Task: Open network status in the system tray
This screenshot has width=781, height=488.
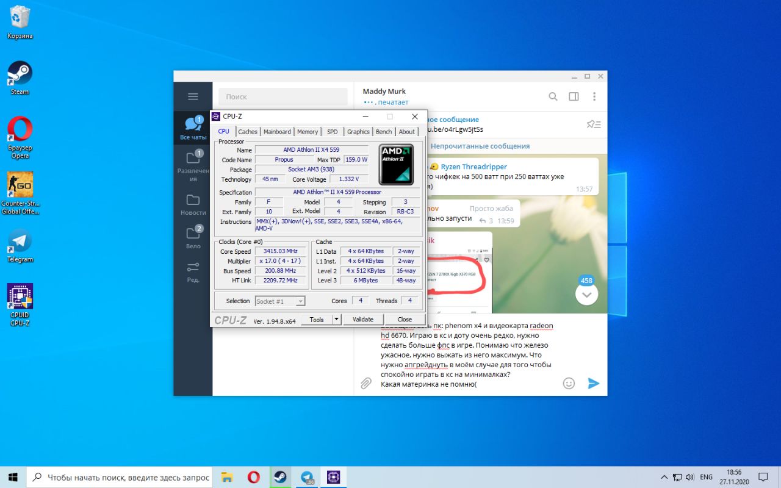Action: pos(677,477)
